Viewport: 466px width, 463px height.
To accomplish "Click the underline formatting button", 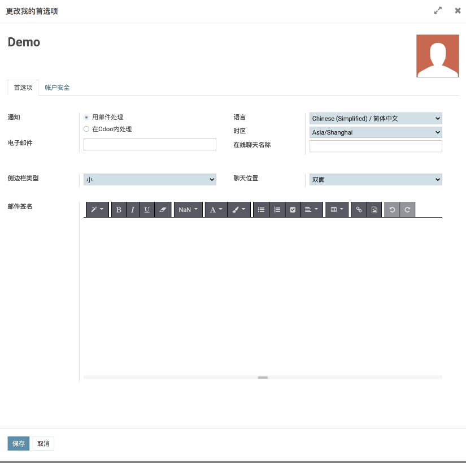I will tap(147, 210).
